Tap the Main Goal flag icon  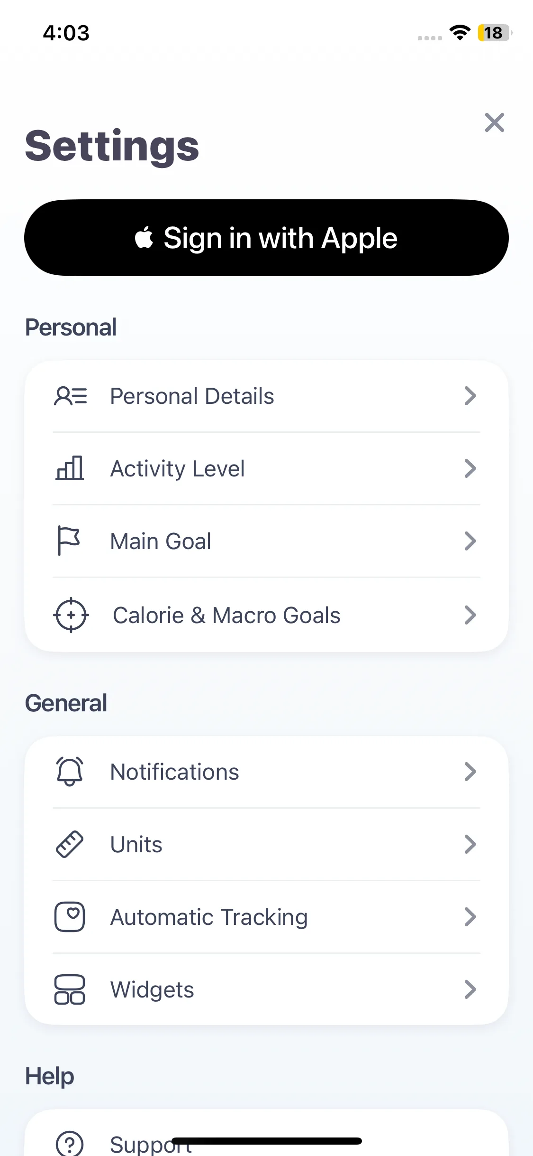coord(69,541)
